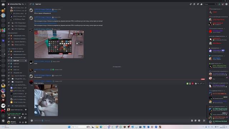Open the inbox icon in top bar
229x129 pixels.
[x=223, y=4]
